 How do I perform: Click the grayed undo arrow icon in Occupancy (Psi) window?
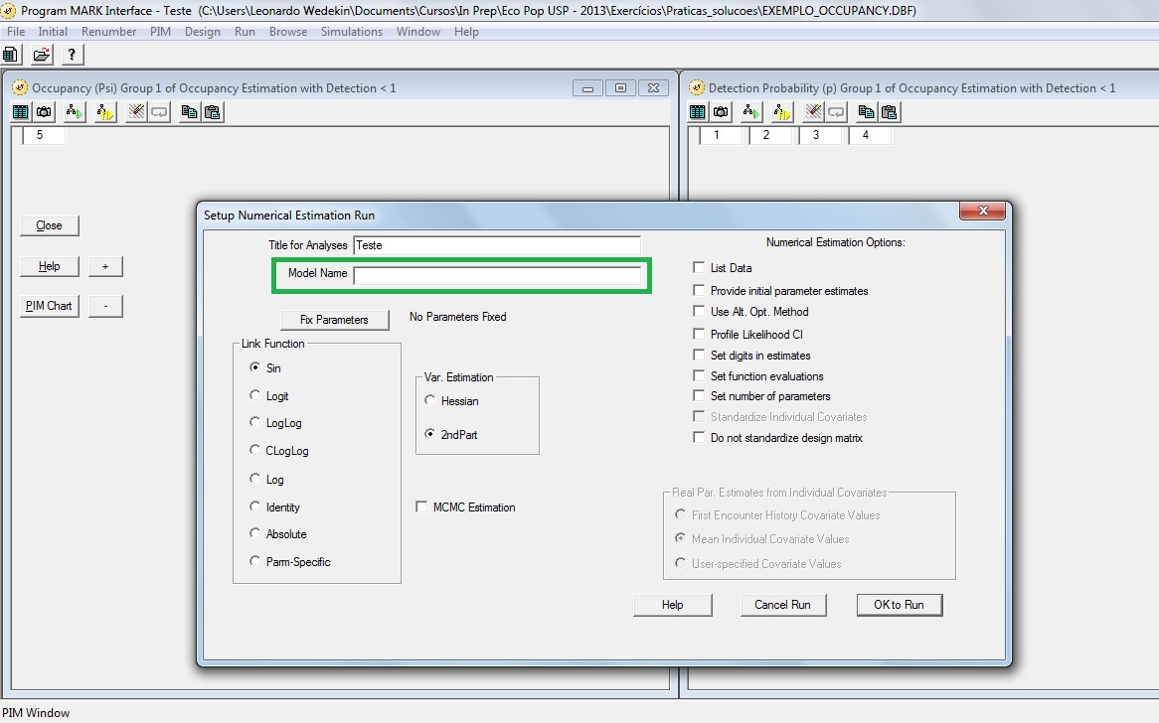[x=159, y=112]
